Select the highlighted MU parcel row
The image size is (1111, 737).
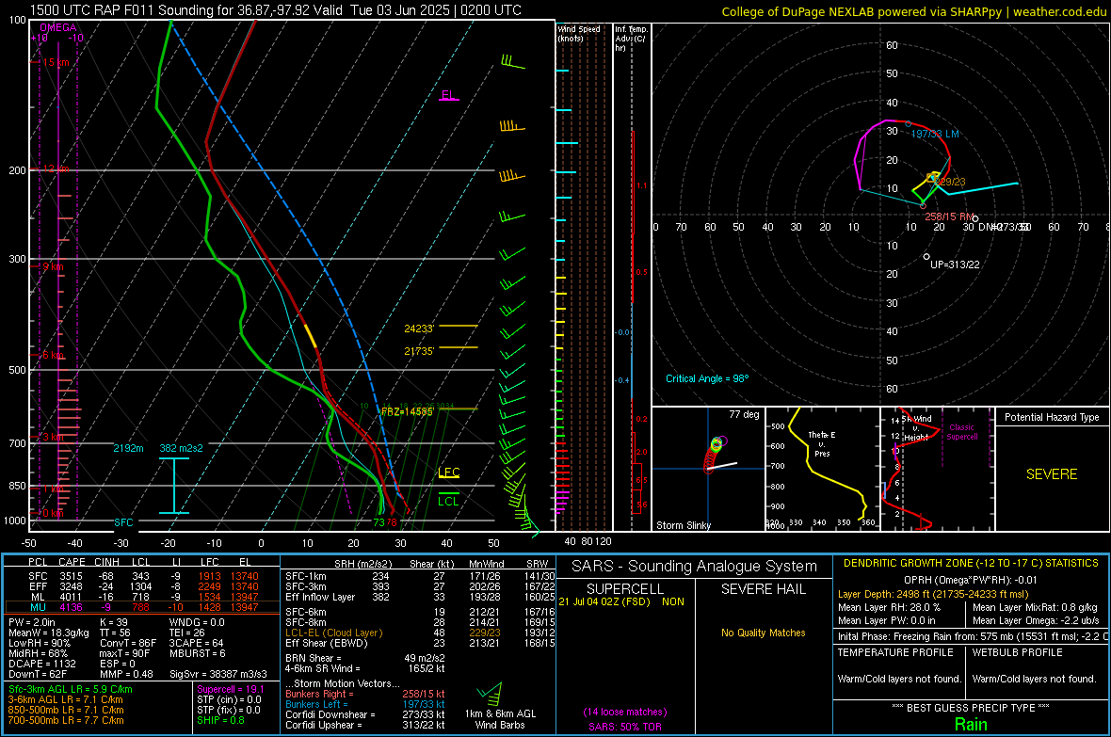[142, 607]
